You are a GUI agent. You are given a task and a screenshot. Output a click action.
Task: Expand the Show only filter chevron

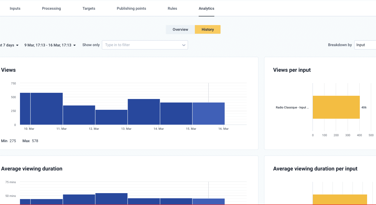pyautogui.click(x=184, y=45)
